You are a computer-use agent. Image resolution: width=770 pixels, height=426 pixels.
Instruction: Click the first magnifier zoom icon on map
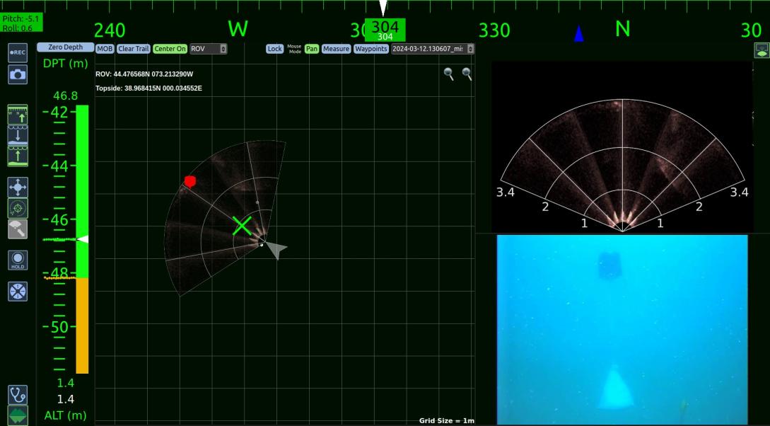point(448,74)
